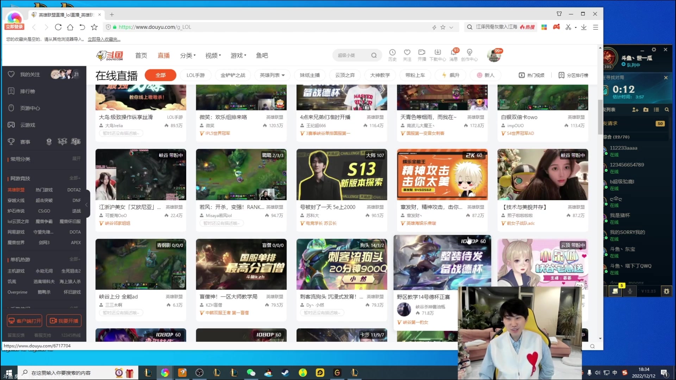Open the 鱼吧 navigation item

pos(262,55)
